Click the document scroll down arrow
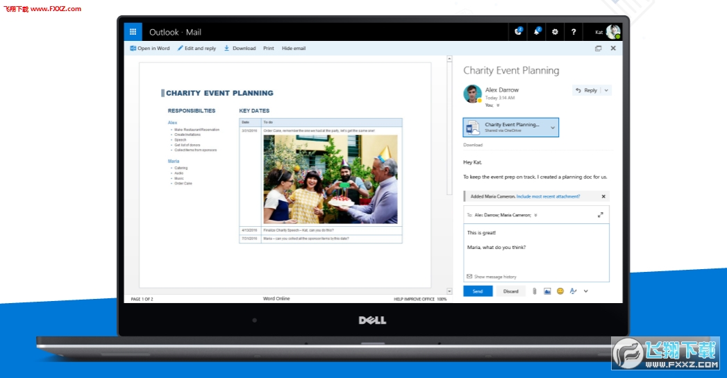The height and width of the screenshot is (378, 727). coord(449,291)
